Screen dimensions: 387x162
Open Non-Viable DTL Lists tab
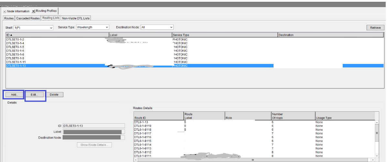click(76, 18)
